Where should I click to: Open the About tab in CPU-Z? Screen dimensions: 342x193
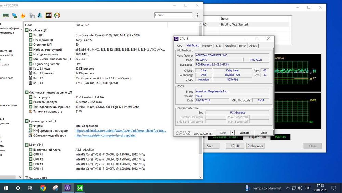pyautogui.click(x=253, y=46)
